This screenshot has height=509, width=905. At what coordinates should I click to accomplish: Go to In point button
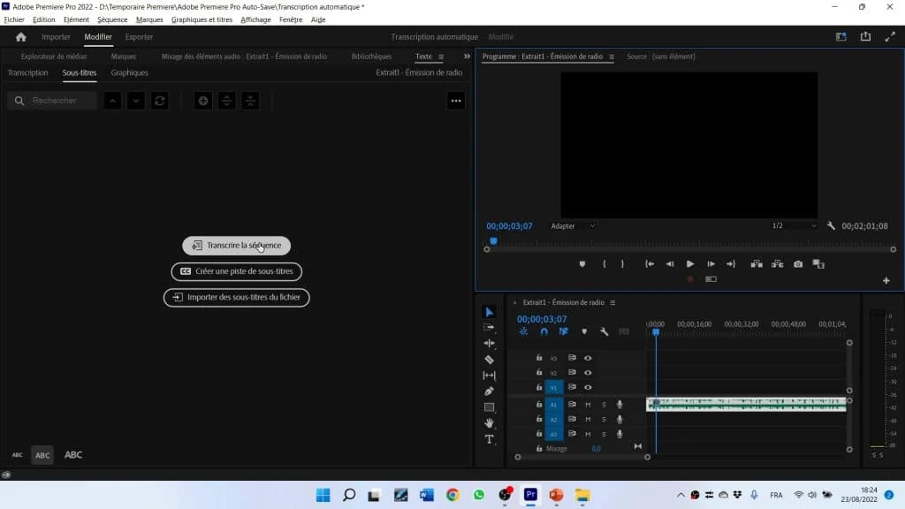coord(650,263)
